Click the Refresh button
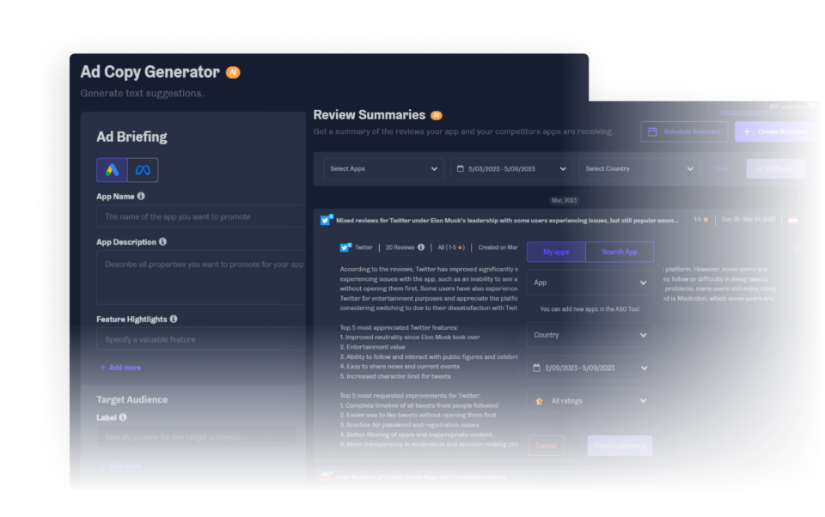The height and width of the screenshot is (517, 825). [x=775, y=169]
